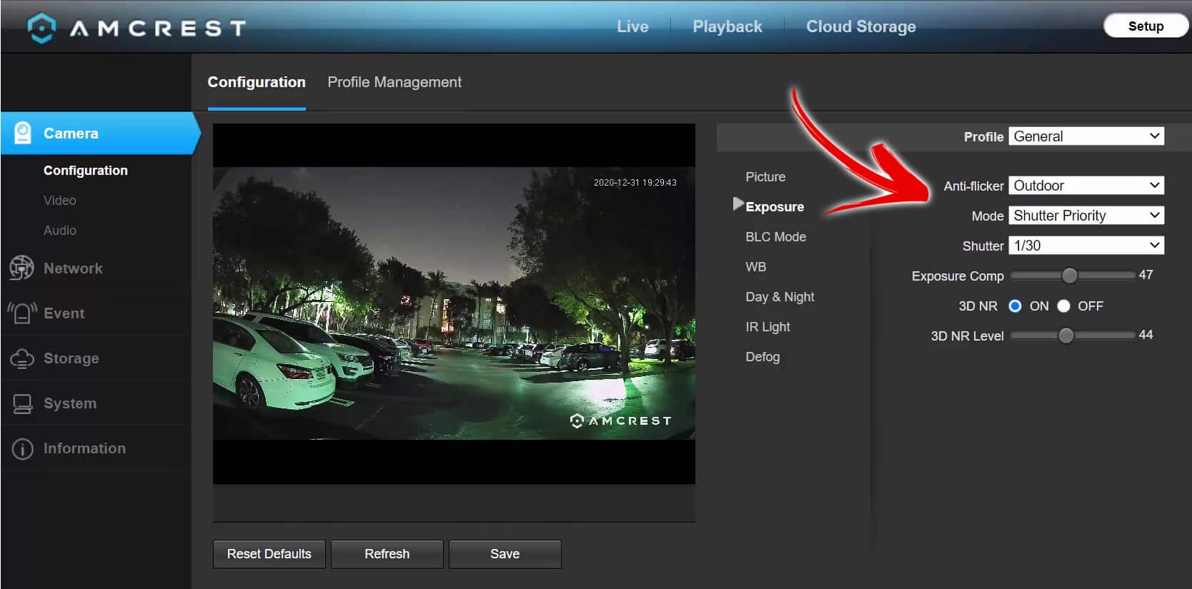This screenshot has height=589, width=1192.
Task: Go to the Playback tab
Action: 727,26
